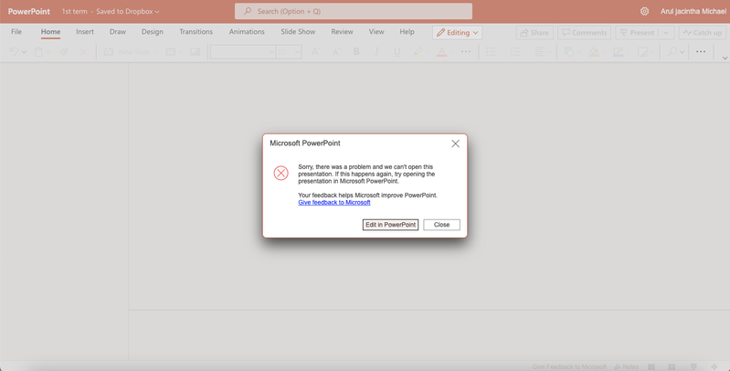Switch to Normal view icon in status bar
730x371 pixels.
pyautogui.click(x=651, y=366)
